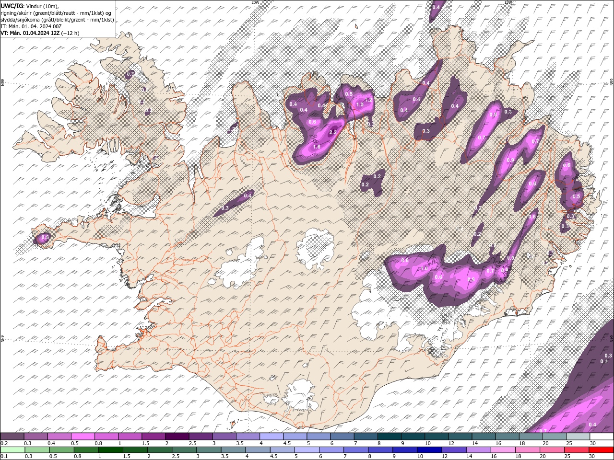Select the 1.6 precipitation value label
Viewport: 614px width, 460px height.
[x=317, y=147]
